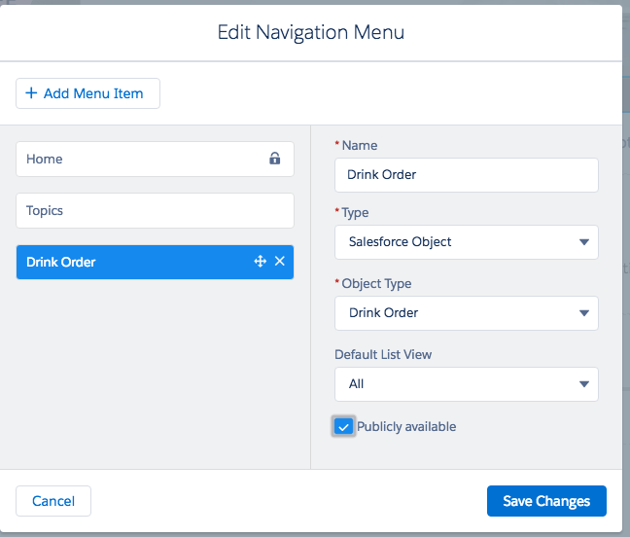Viewport: 630px width, 537px height.
Task: Click the arrow on the Type combo box
Action: pyautogui.click(x=583, y=241)
